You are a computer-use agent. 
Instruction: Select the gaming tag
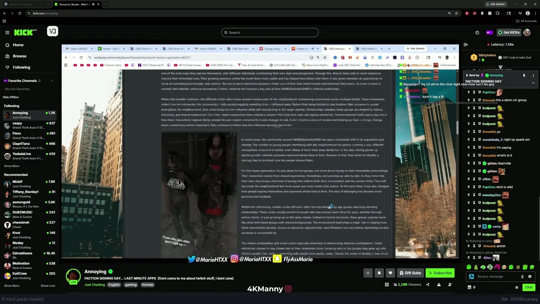pos(131,285)
